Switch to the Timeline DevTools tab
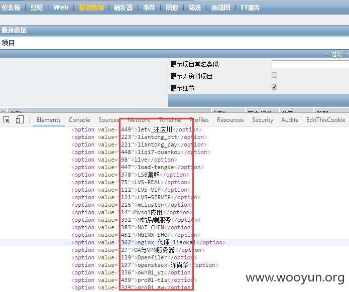 point(170,120)
